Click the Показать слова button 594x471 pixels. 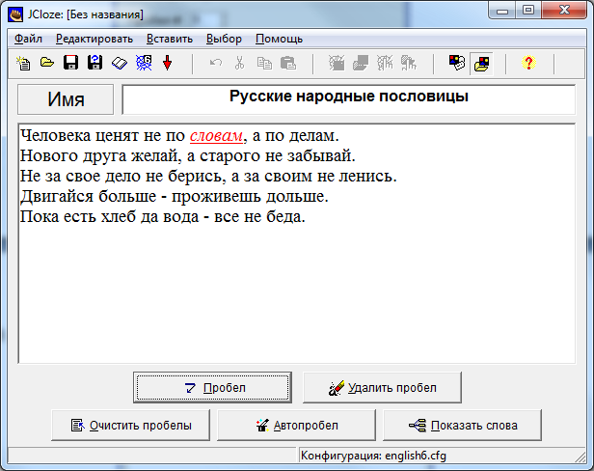click(462, 425)
